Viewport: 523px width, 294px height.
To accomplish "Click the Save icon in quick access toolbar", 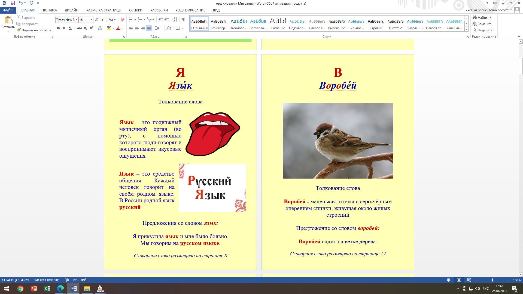I will pos(13,3).
